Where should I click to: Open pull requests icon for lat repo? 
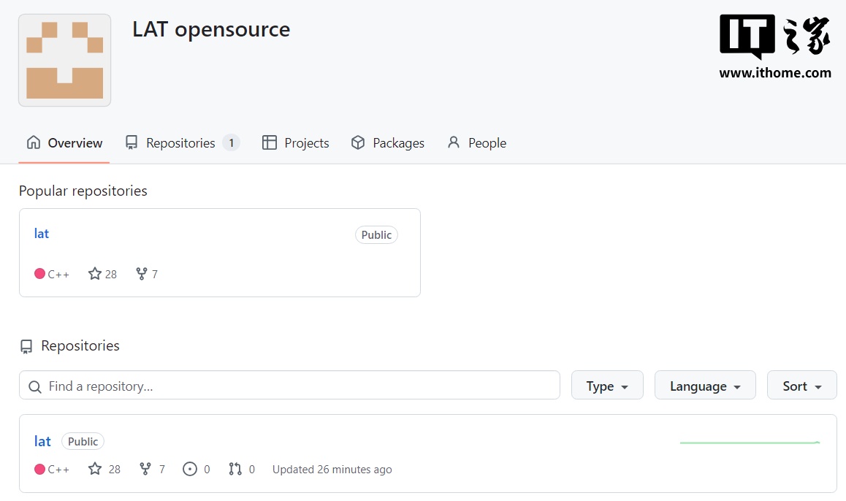[235, 469]
